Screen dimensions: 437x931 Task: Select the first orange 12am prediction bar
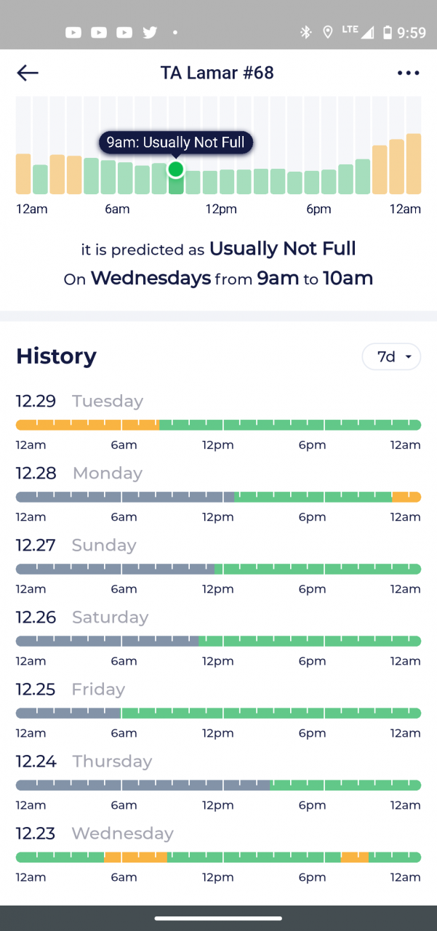click(x=23, y=174)
